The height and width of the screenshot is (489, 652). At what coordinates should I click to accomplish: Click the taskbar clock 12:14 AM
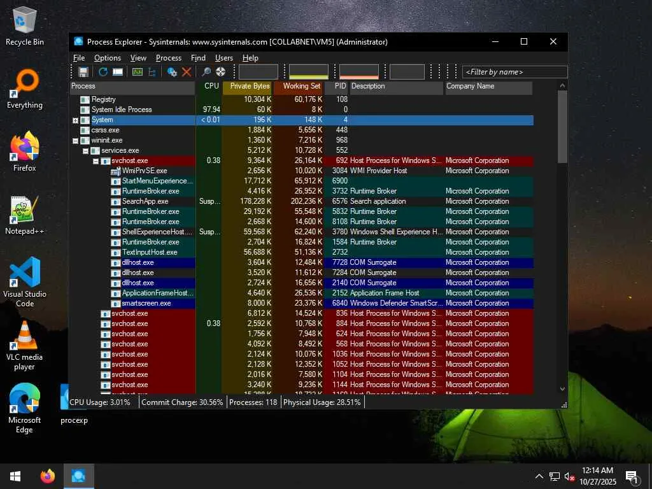point(597,471)
